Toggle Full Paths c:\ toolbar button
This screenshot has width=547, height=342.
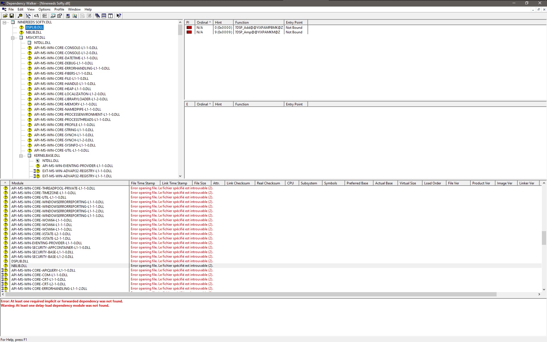[36, 16]
